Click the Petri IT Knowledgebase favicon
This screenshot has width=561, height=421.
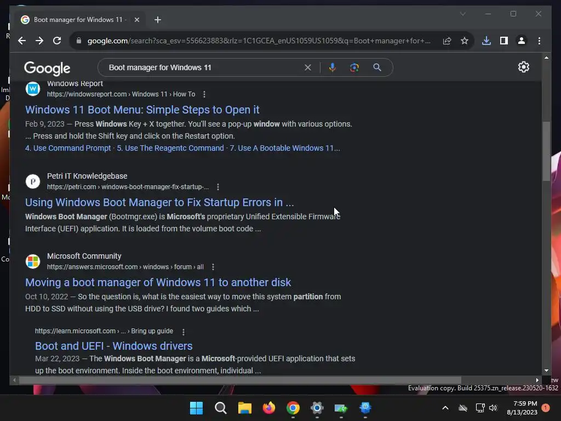[32, 181]
